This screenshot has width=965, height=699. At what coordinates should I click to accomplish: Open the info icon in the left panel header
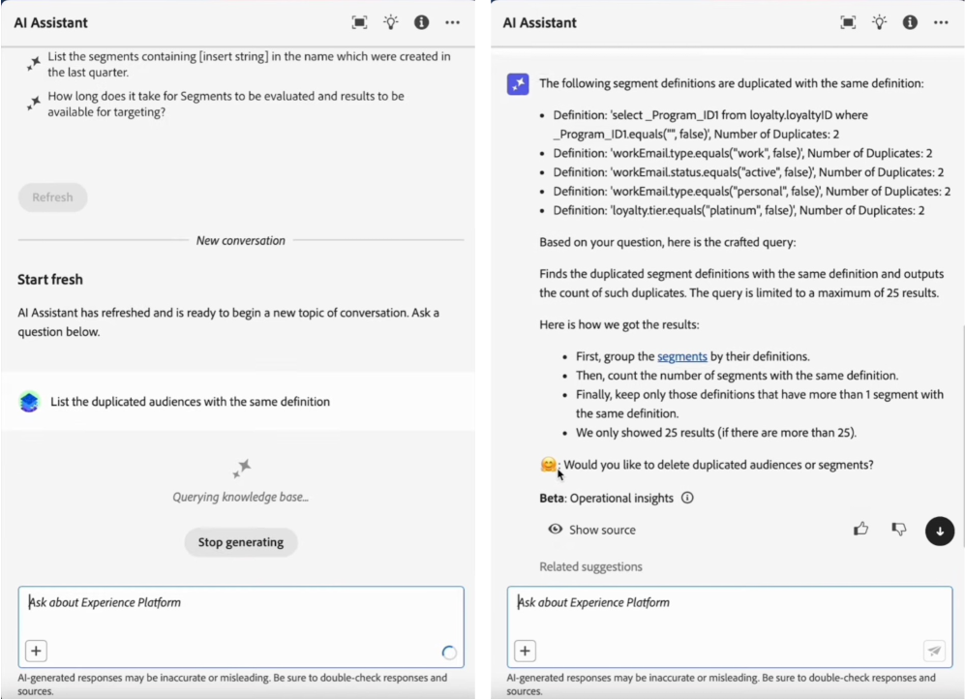[421, 22]
